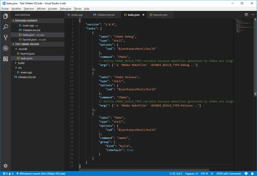
Task: Change language mode JSON with Comments
Action: 229,173
